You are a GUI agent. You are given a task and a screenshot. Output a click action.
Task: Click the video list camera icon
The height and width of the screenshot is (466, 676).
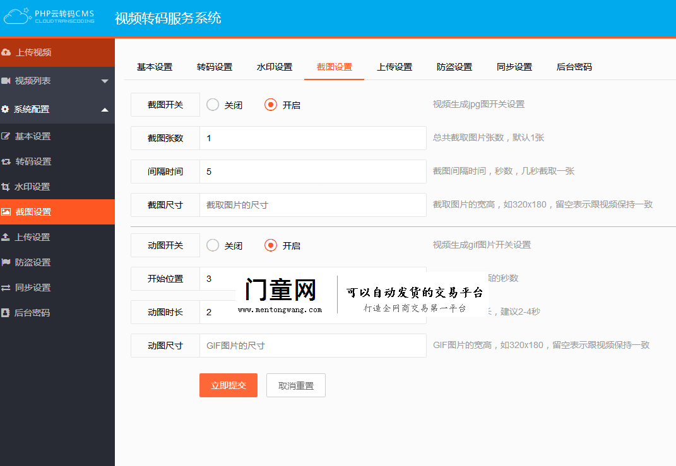click(x=6, y=81)
